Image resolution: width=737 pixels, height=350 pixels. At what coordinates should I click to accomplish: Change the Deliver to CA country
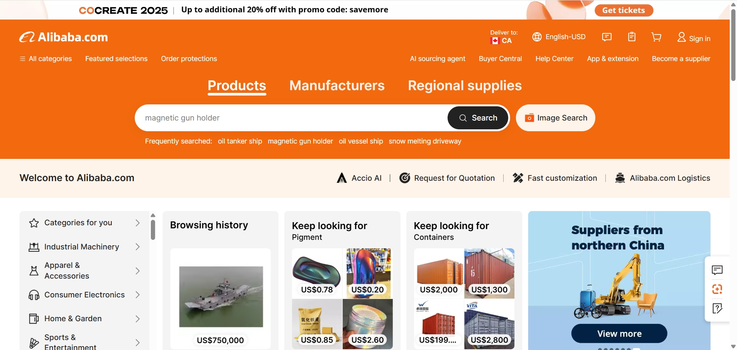click(x=503, y=37)
